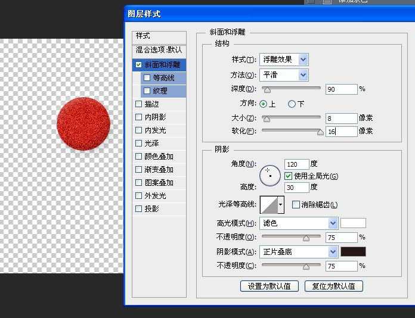Enable the 投影 checkbox
415x318 pixels.
click(x=138, y=209)
